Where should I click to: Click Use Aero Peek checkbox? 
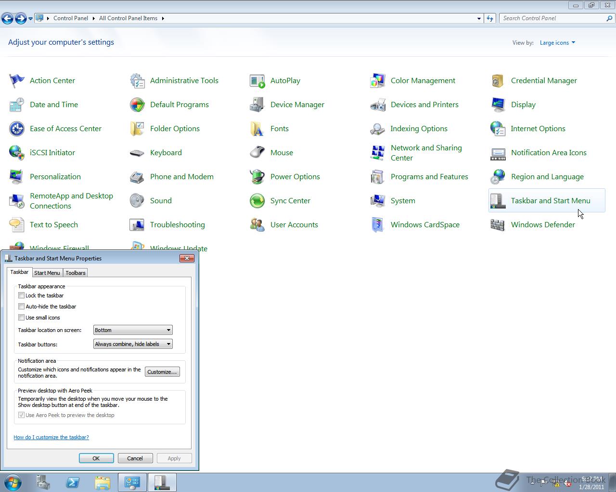click(21, 415)
